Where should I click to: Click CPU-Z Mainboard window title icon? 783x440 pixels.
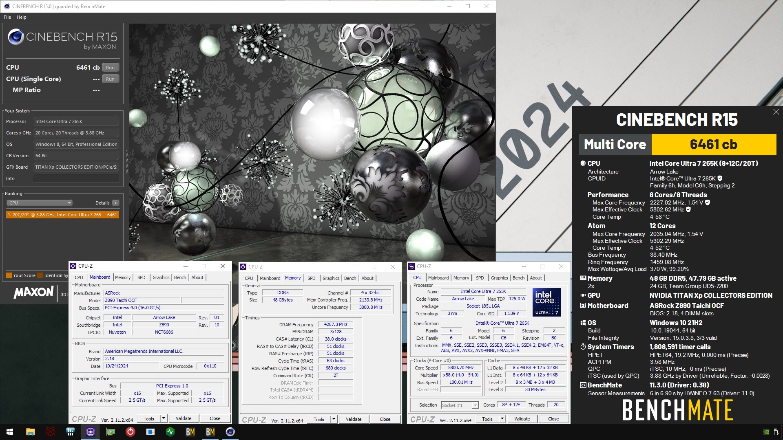click(x=73, y=266)
